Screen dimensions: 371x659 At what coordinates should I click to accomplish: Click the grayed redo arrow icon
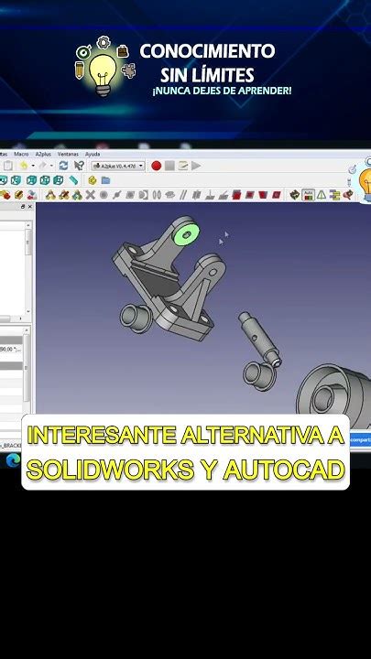(x=43, y=166)
